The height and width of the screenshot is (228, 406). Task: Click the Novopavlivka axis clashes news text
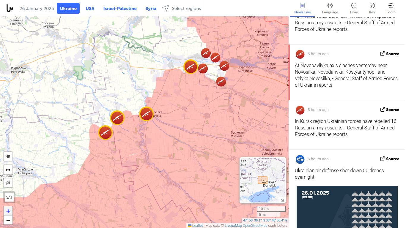[x=346, y=75]
